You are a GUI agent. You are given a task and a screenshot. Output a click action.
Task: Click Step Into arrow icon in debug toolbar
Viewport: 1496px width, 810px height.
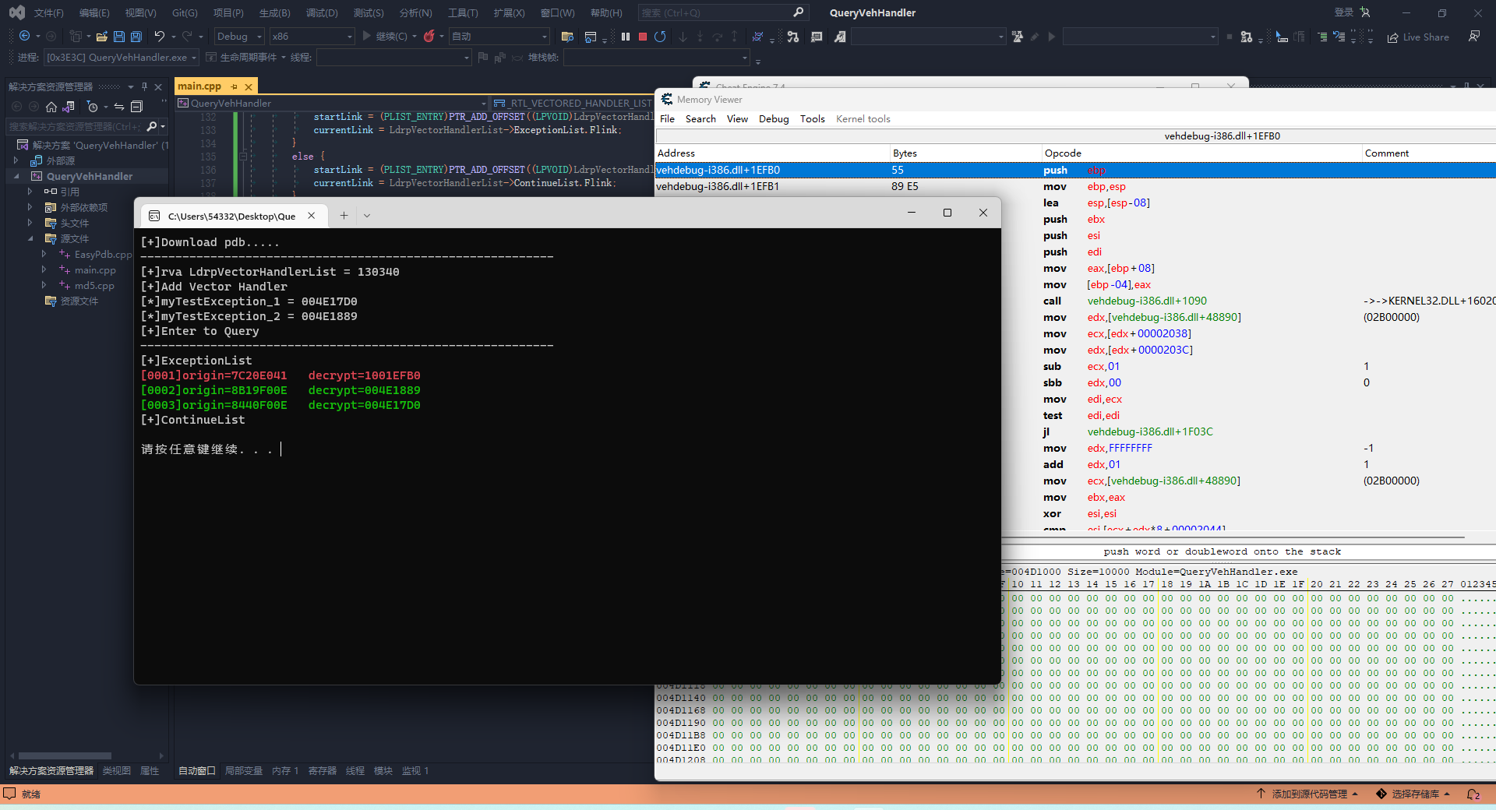point(683,37)
